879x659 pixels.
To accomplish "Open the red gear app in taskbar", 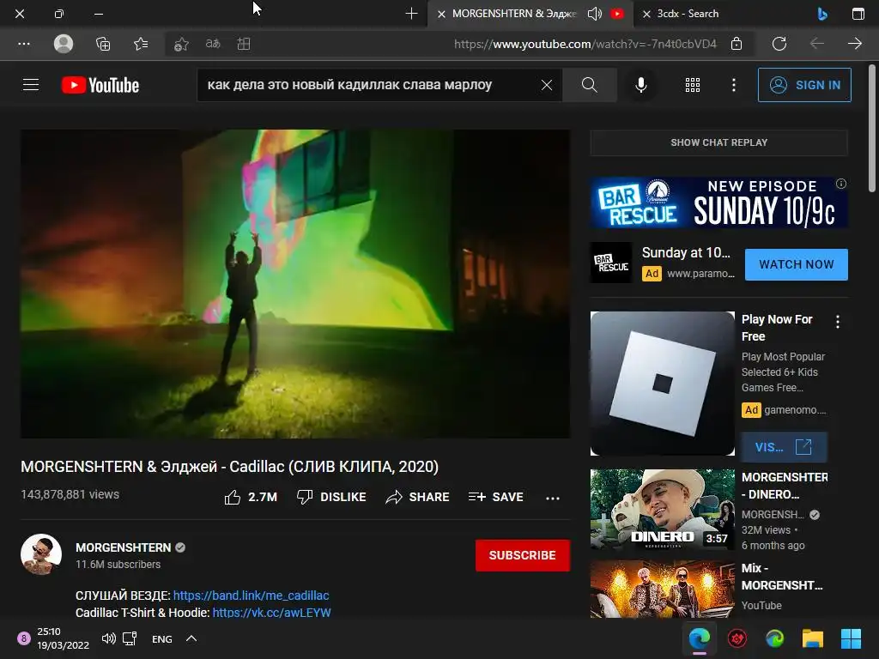I will click(x=737, y=638).
